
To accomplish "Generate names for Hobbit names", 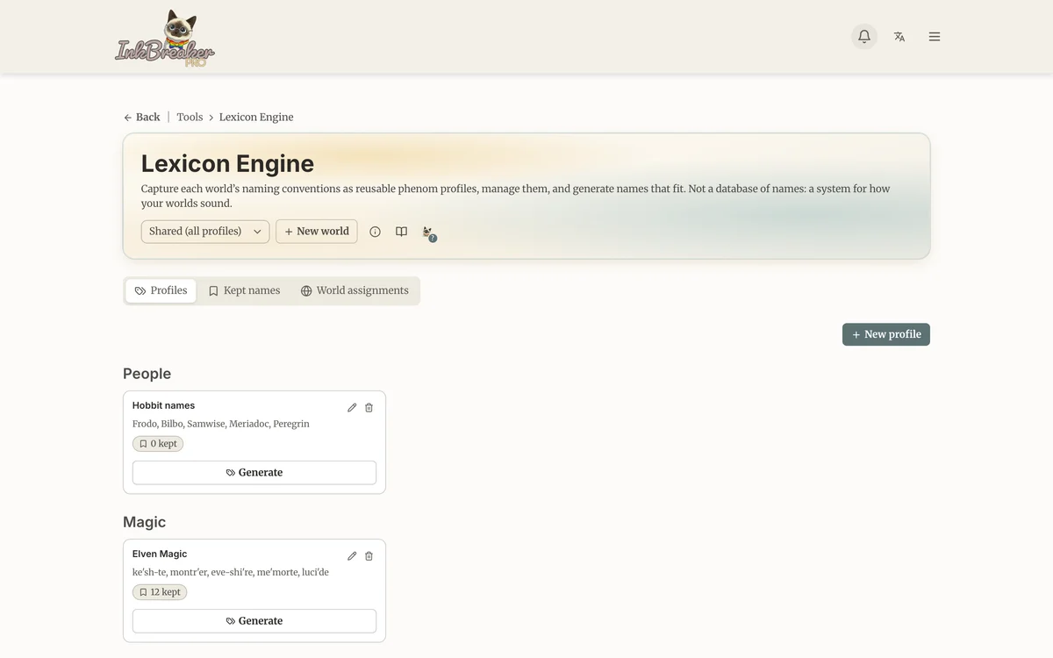I will [254, 472].
